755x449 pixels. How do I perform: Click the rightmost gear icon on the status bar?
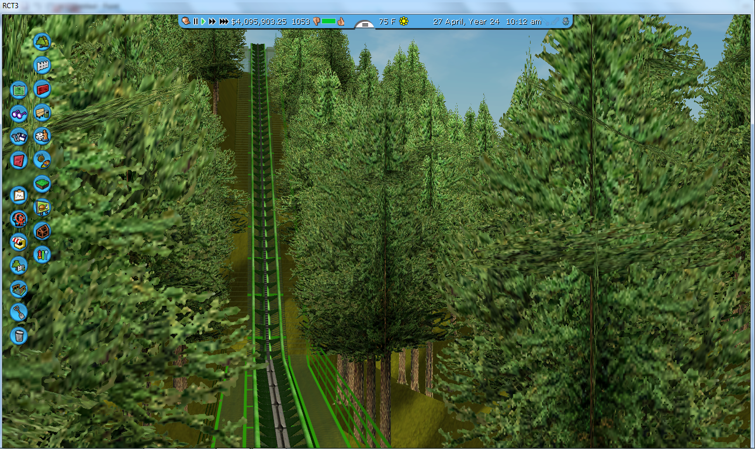pyautogui.click(x=566, y=21)
